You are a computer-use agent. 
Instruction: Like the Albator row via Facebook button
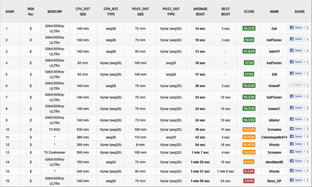click(x=296, y=119)
